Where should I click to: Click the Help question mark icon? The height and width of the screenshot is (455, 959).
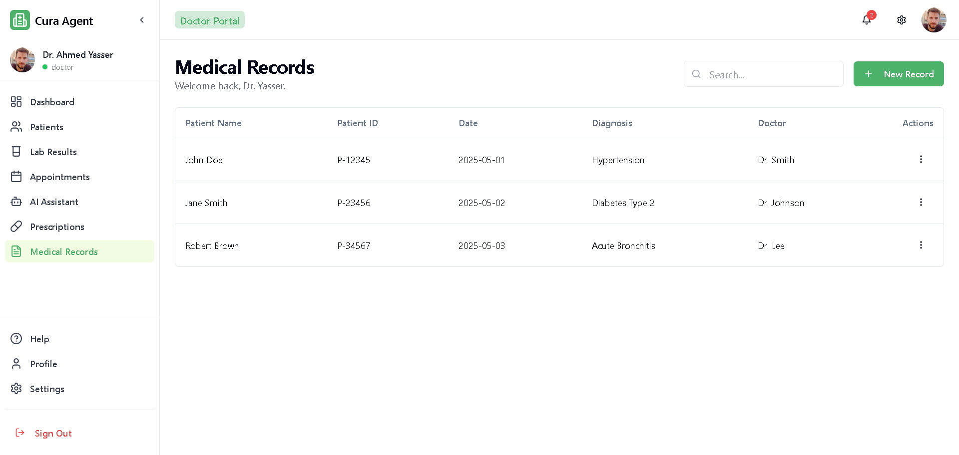[x=16, y=339]
